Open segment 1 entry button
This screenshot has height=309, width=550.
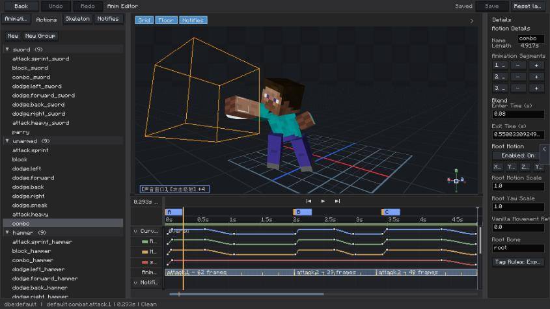(500, 66)
